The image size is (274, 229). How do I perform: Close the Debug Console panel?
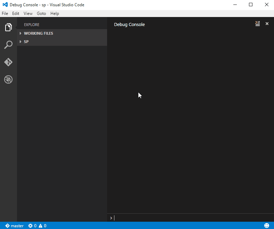pos(267,24)
